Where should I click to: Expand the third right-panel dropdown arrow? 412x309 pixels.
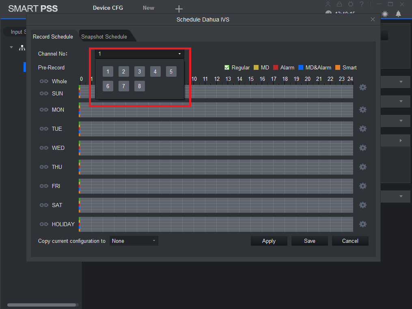coord(401,121)
